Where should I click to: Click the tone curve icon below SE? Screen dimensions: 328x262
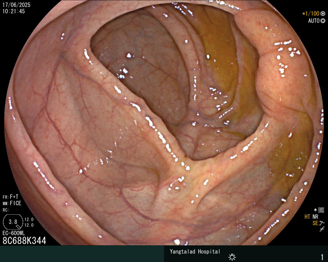pyautogui.click(x=322, y=229)
